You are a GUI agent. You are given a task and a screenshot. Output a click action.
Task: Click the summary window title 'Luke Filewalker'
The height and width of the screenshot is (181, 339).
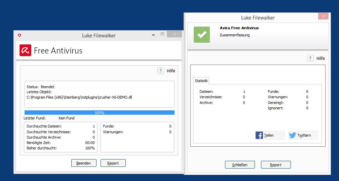click(258, 18)
